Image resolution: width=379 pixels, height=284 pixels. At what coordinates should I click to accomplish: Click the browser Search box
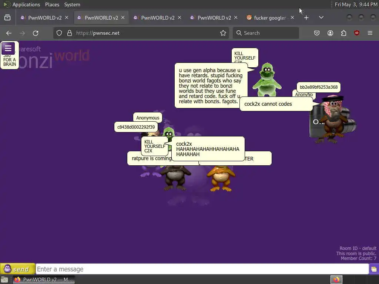point(266,33)
